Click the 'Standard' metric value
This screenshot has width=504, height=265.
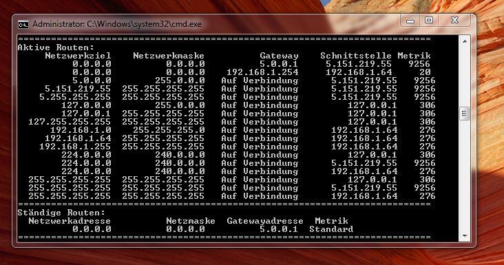pos(331,229)
